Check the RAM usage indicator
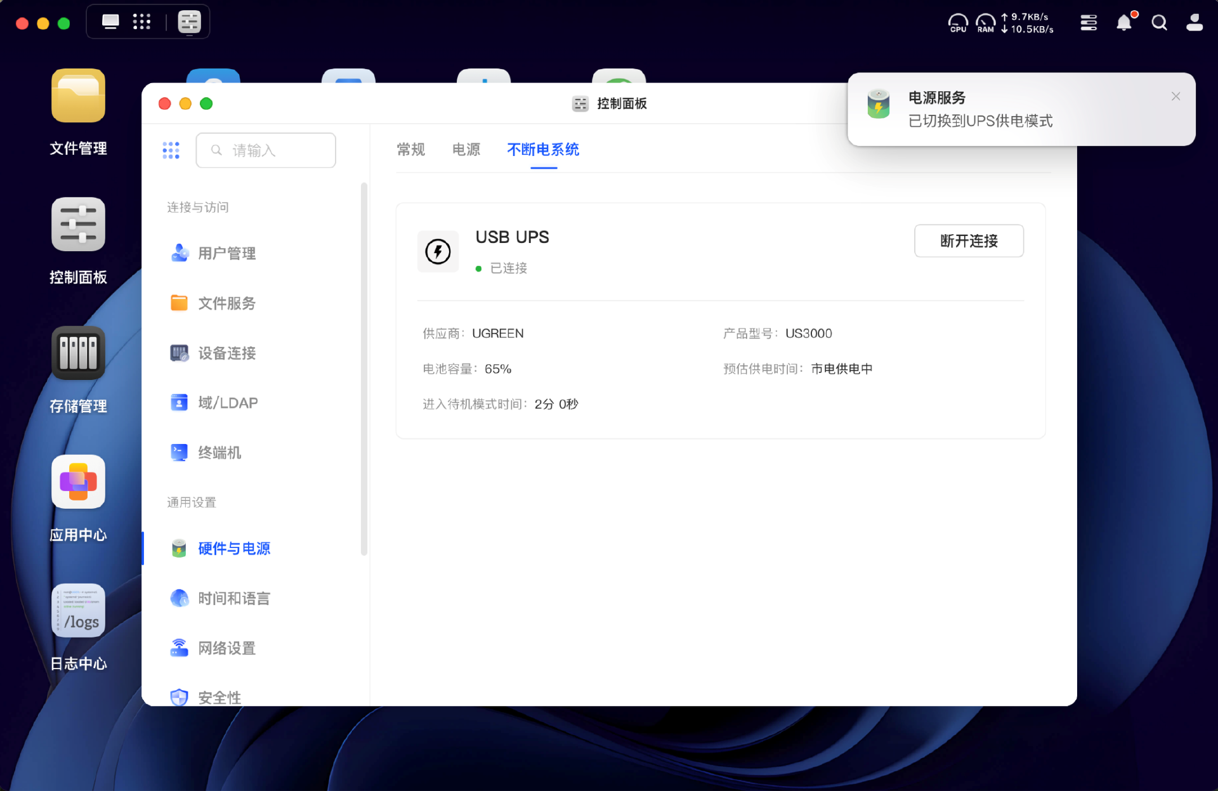The image size is (1218, 791). (x=986, y=23)
